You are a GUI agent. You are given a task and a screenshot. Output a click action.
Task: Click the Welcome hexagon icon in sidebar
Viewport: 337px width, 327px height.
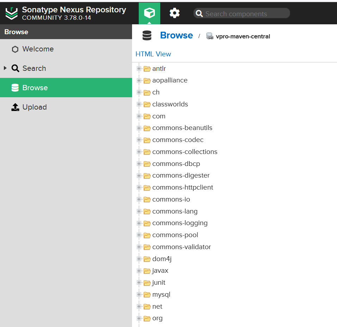click(15, 49)
